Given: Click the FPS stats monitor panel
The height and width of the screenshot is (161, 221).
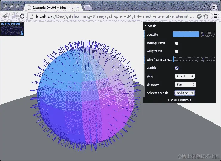Looking at the screenshot, I should pos(12,29).
